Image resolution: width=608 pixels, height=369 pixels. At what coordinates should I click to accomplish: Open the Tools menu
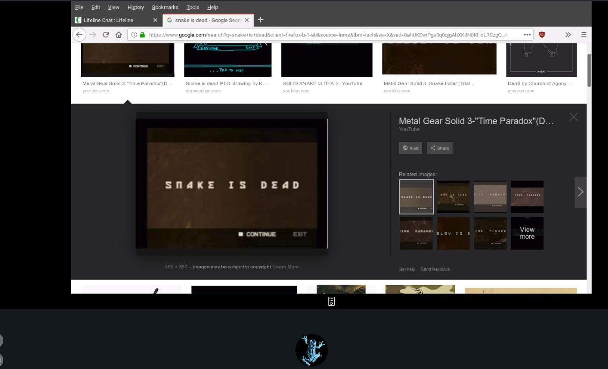(193, 7)
